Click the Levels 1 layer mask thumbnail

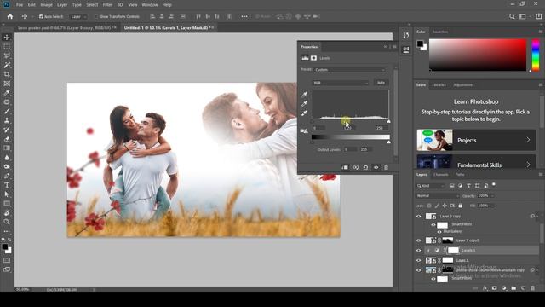(x=453, y=250)
